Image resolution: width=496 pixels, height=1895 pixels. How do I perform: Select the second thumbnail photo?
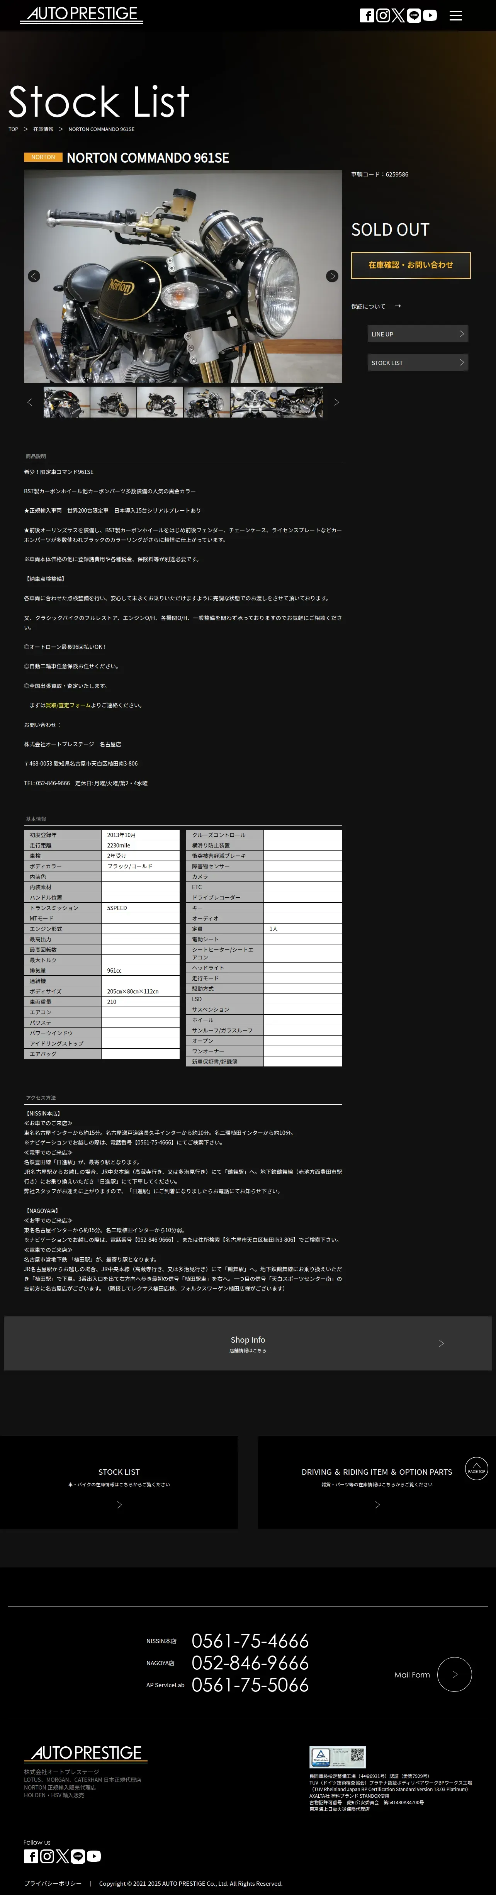click(x=113, y=402)
